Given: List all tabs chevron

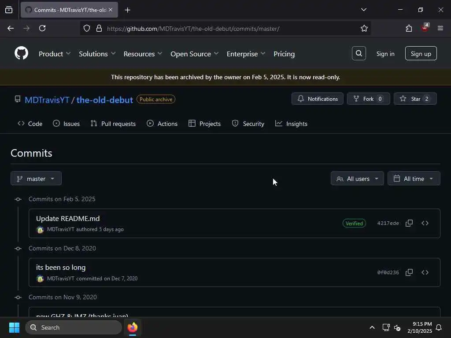Looking at the screenshot, I should click(x=363, y=10).
